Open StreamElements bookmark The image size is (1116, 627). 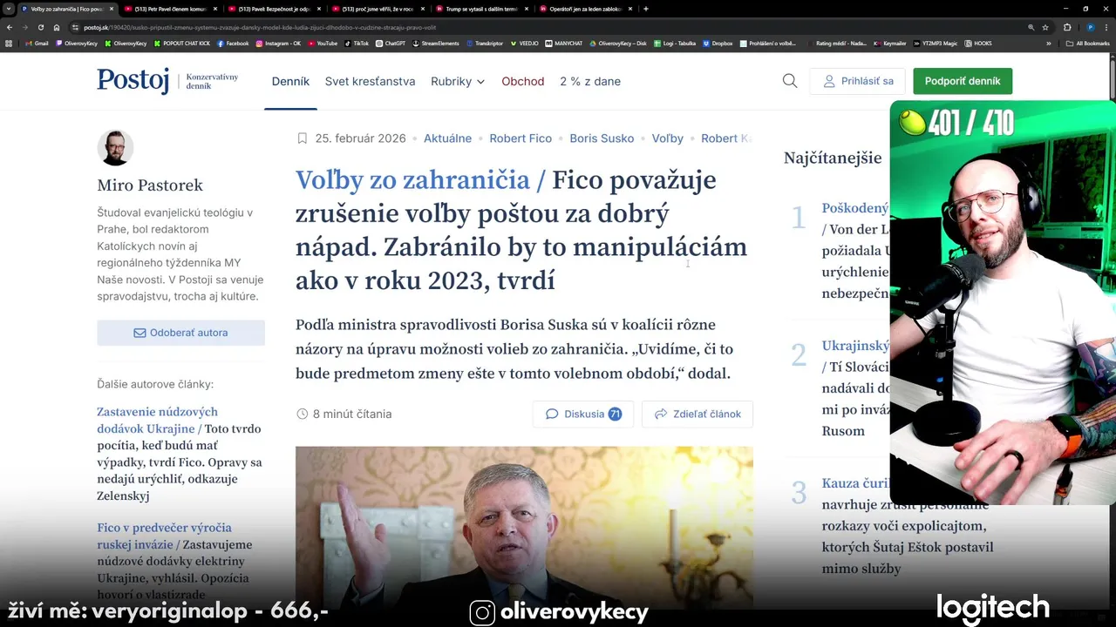point(436,43)
